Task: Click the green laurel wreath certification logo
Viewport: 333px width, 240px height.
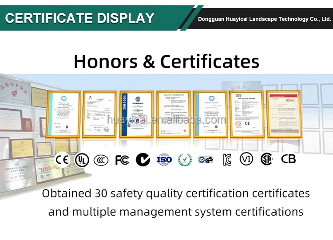Action: pos(185,160)
